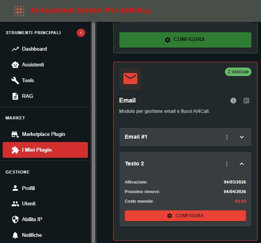Go to Assistenti section

tap(45, 65)
